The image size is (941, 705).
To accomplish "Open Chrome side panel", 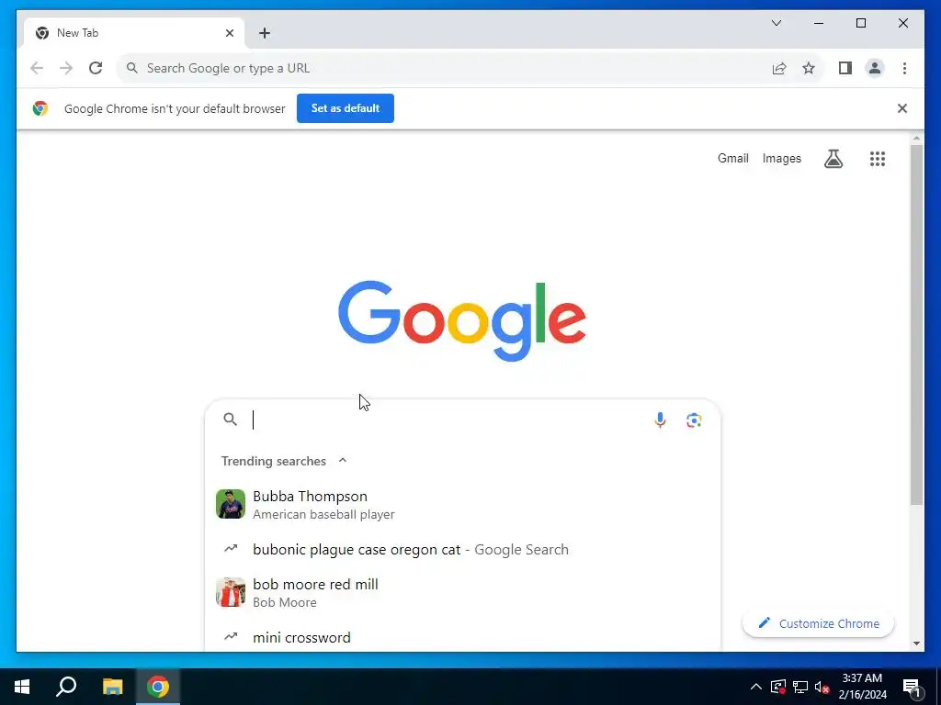I will (x=845, y=68).
